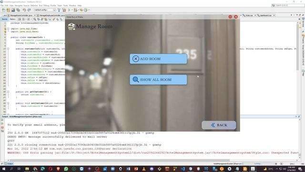Switch to ManageEmployeeController.java tab
This screenshot has height=172, width=305.
tap(52, 15)
